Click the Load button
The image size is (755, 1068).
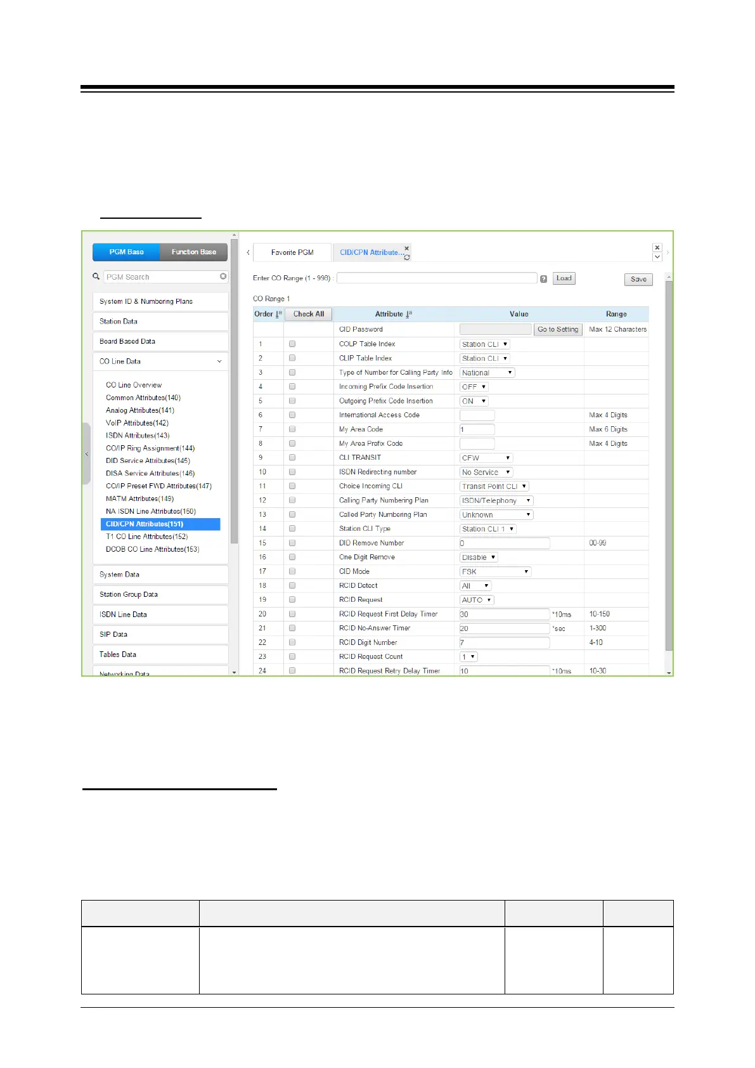[564, 278]
